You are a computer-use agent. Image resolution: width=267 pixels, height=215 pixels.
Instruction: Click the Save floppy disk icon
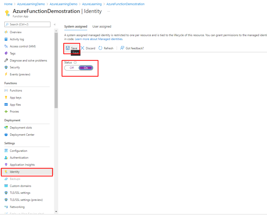68,48
